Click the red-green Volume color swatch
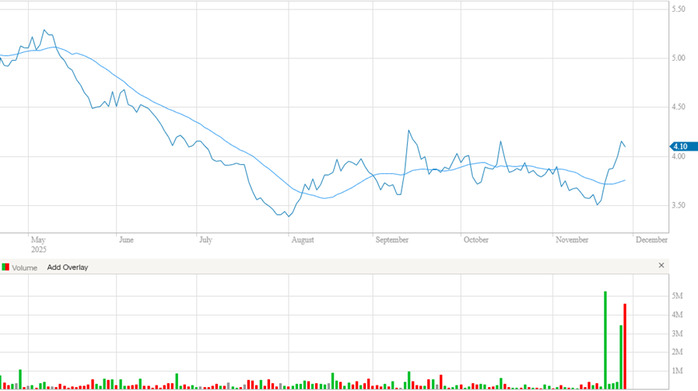 (5, 267)
